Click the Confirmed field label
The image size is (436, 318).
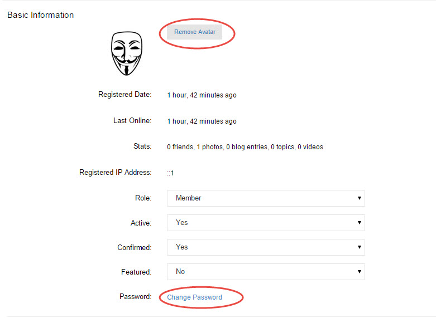(x=134, y=247)
